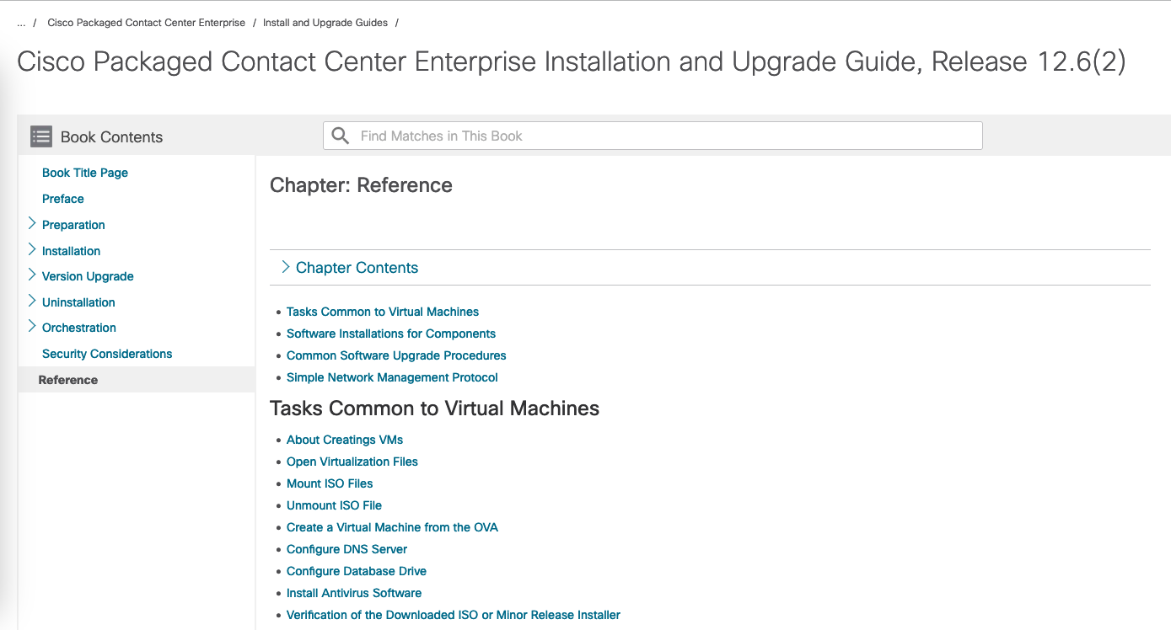Viewport: 1171px width, 630px height.
Task: Select the Reference chapter in sidebar
Action: (68, 380)
